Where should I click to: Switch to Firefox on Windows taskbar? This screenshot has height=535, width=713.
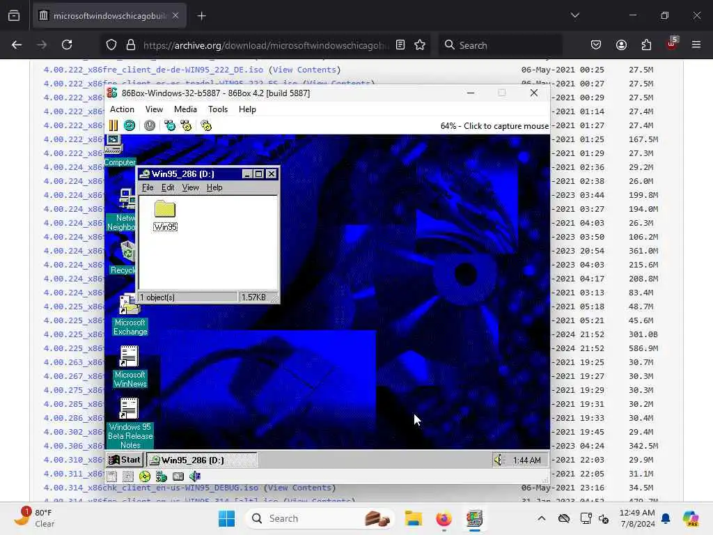(x=444, y=518)
